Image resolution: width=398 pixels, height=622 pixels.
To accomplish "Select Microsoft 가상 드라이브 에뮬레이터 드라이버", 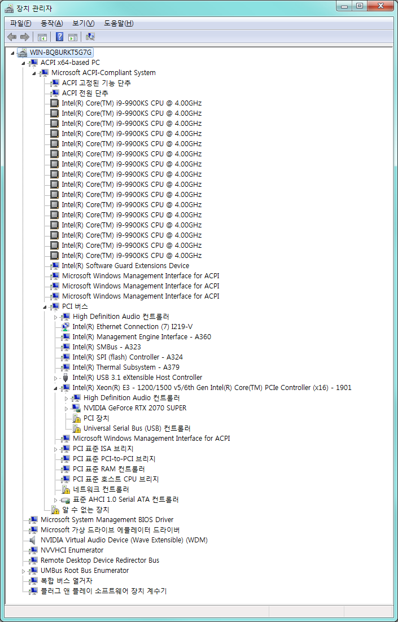I will point(110,530).
